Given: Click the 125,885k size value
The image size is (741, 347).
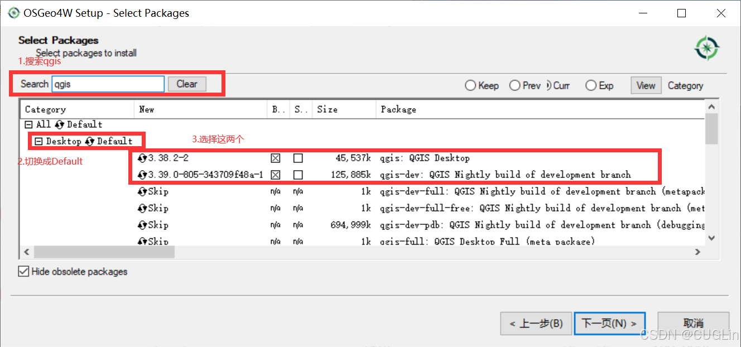Looking at the screenshot, I should pyautogui.click(x=351, y=175).
